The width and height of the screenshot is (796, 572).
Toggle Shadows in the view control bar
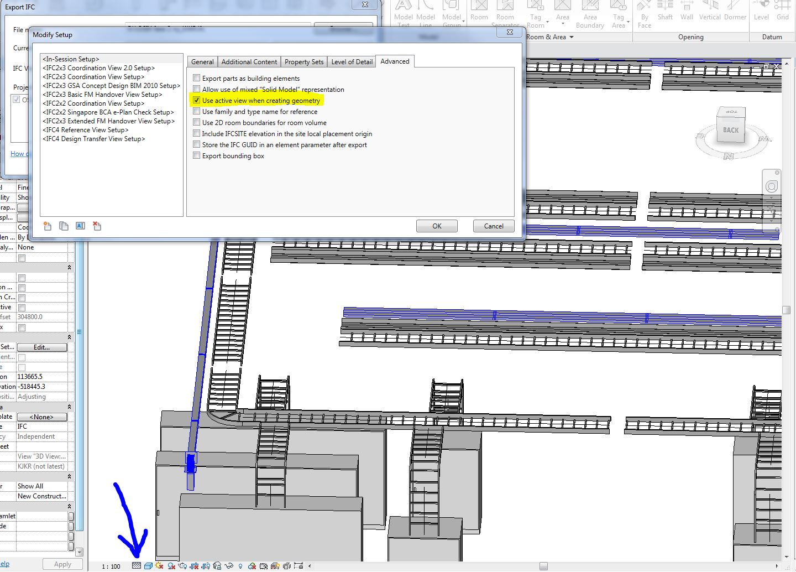(x=159, y=566)
